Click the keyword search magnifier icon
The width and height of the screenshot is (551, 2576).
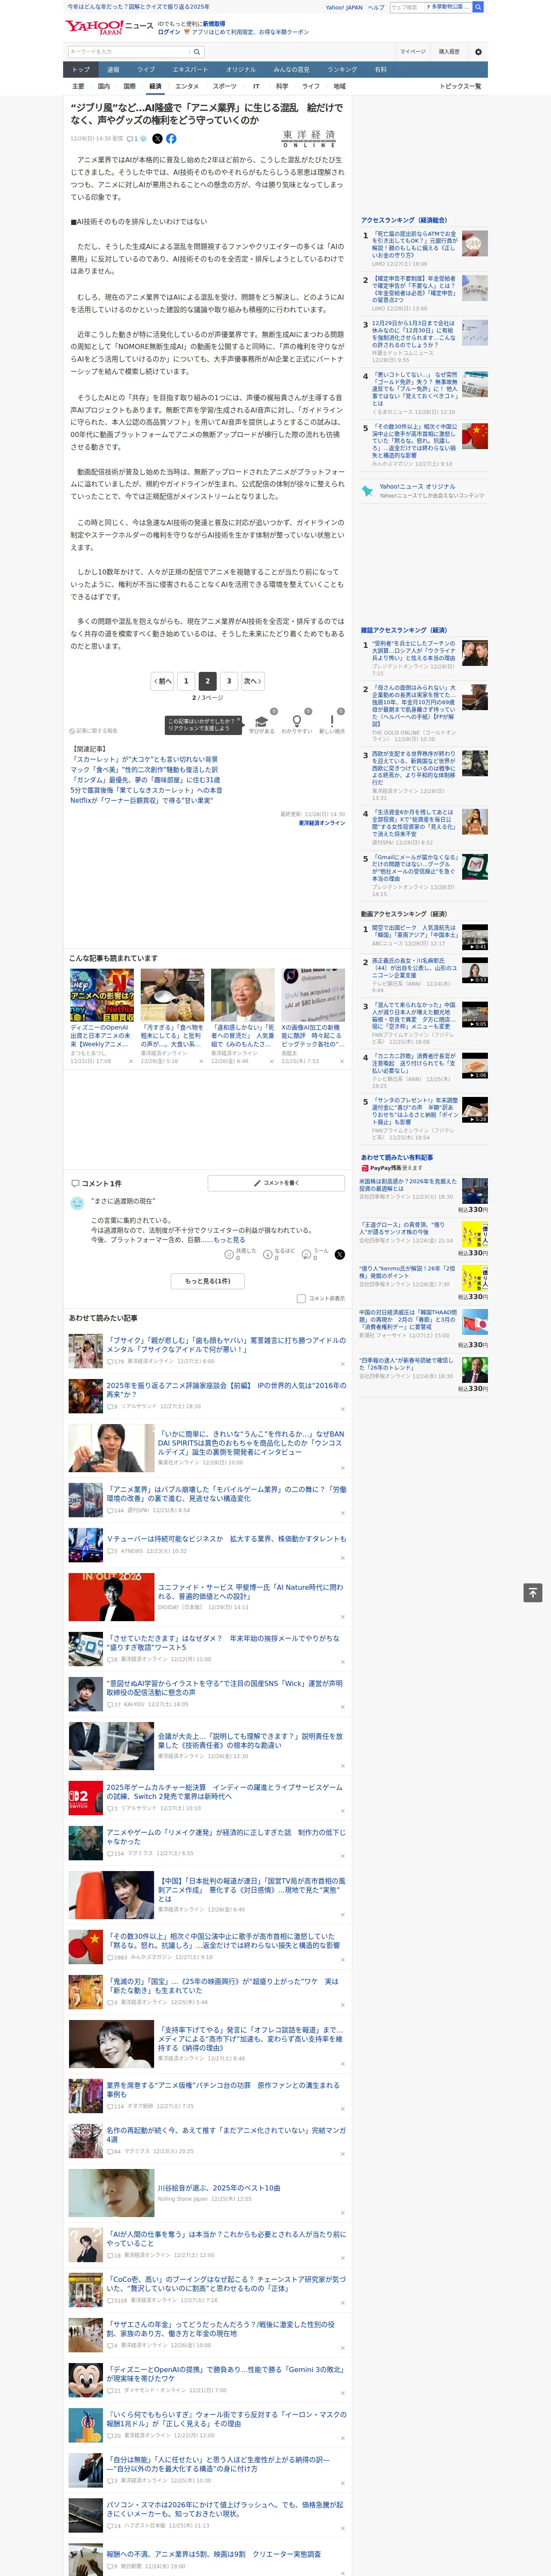coord(197,52)
